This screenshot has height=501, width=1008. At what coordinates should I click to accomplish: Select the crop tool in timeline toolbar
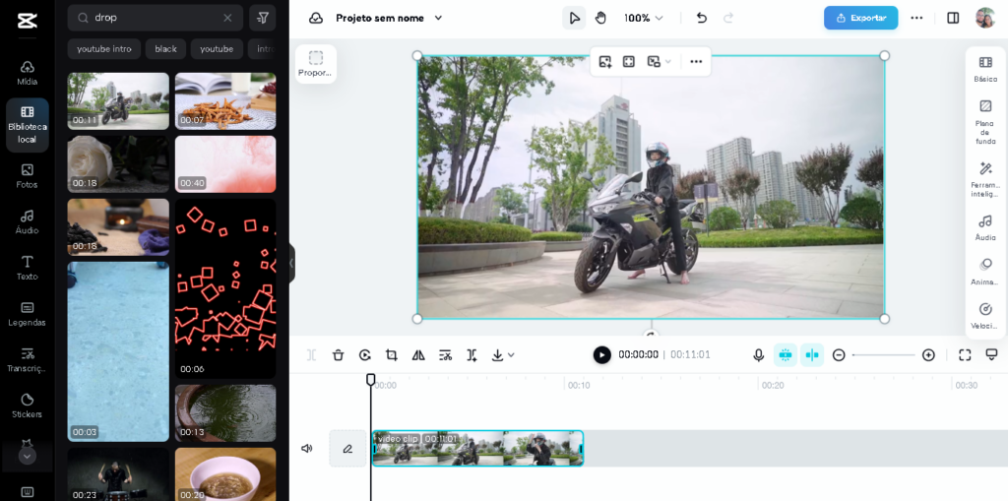pyautogui.click(x=392, y=355)
